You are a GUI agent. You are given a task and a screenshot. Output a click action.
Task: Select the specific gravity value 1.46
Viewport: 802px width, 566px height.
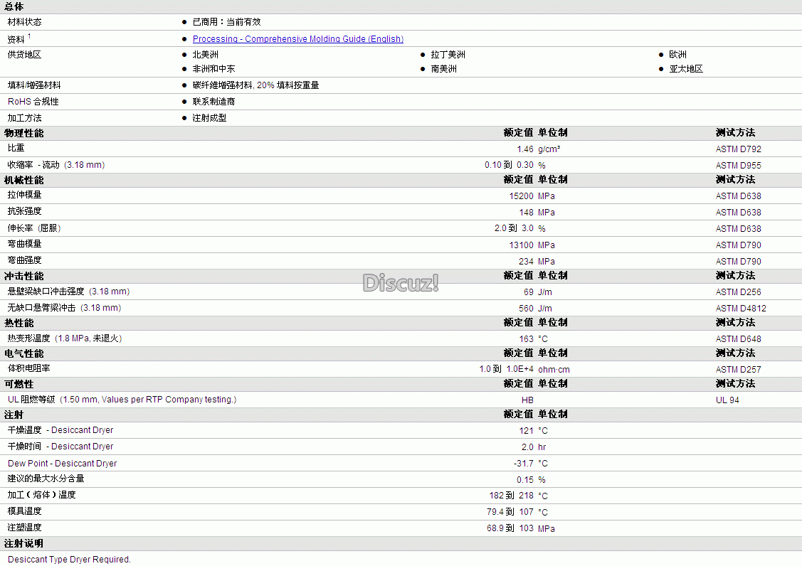[524, 149]
